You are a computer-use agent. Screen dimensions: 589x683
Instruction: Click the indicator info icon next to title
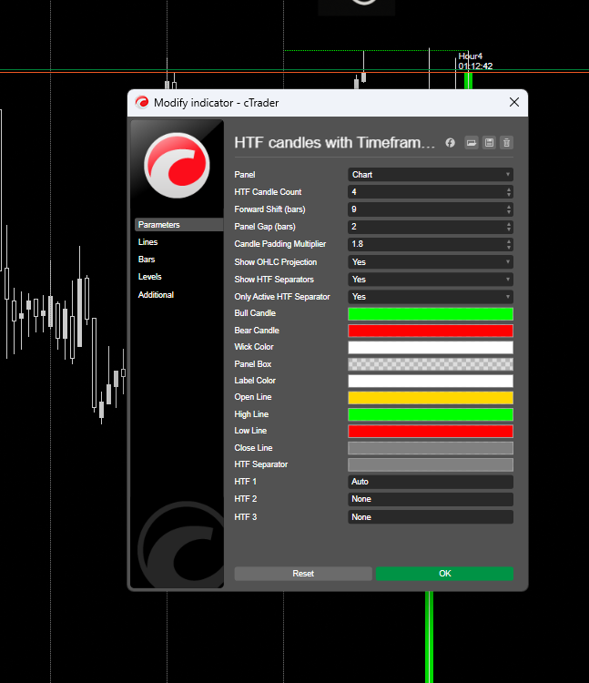pos(450,142)
